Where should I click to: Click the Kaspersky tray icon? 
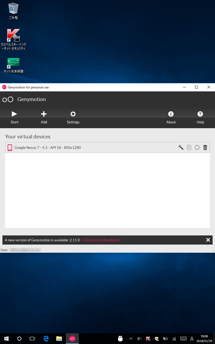click(x=148, y=339)
